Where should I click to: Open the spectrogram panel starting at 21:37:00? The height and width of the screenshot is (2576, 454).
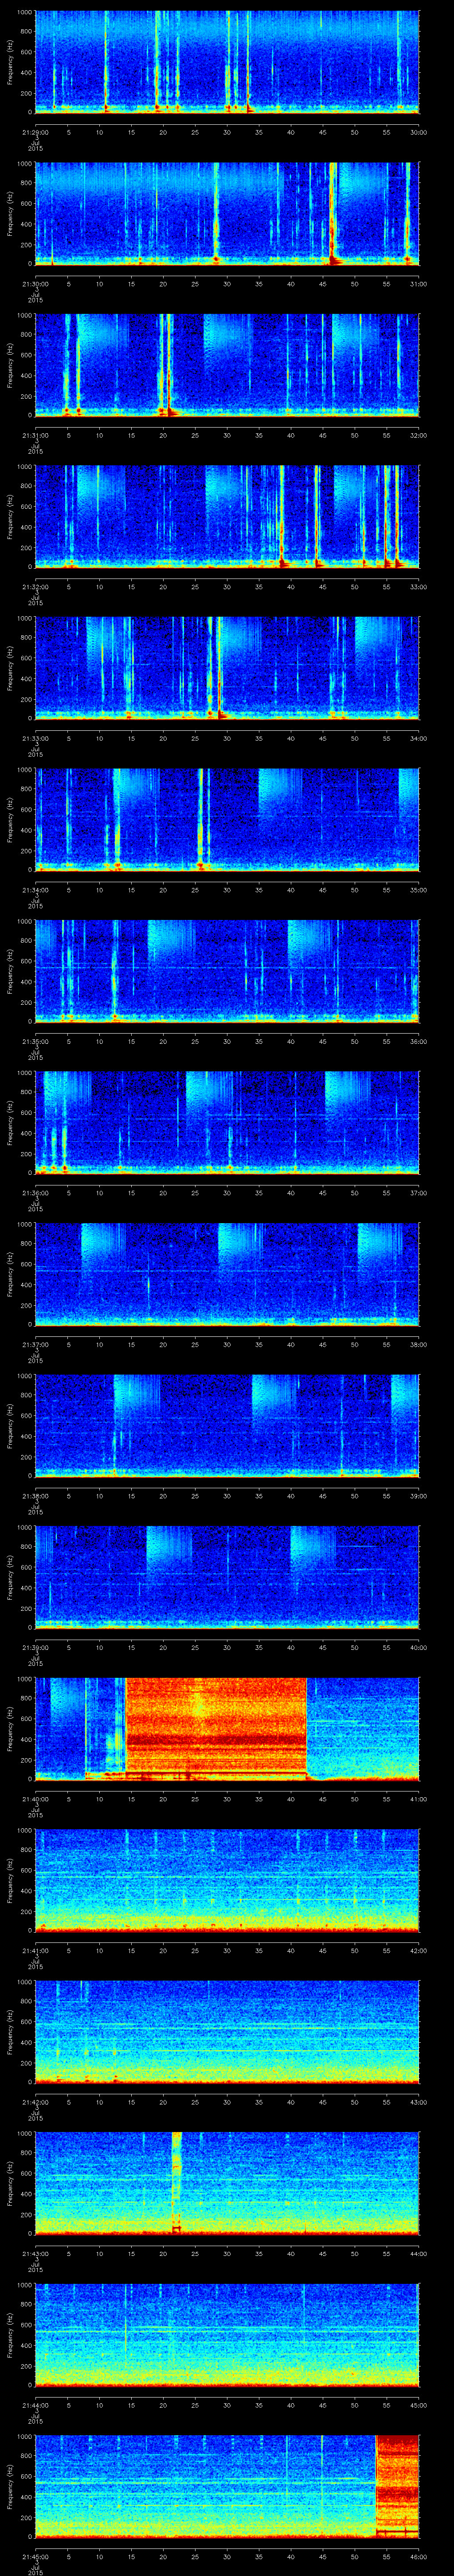click(227, 1274)
